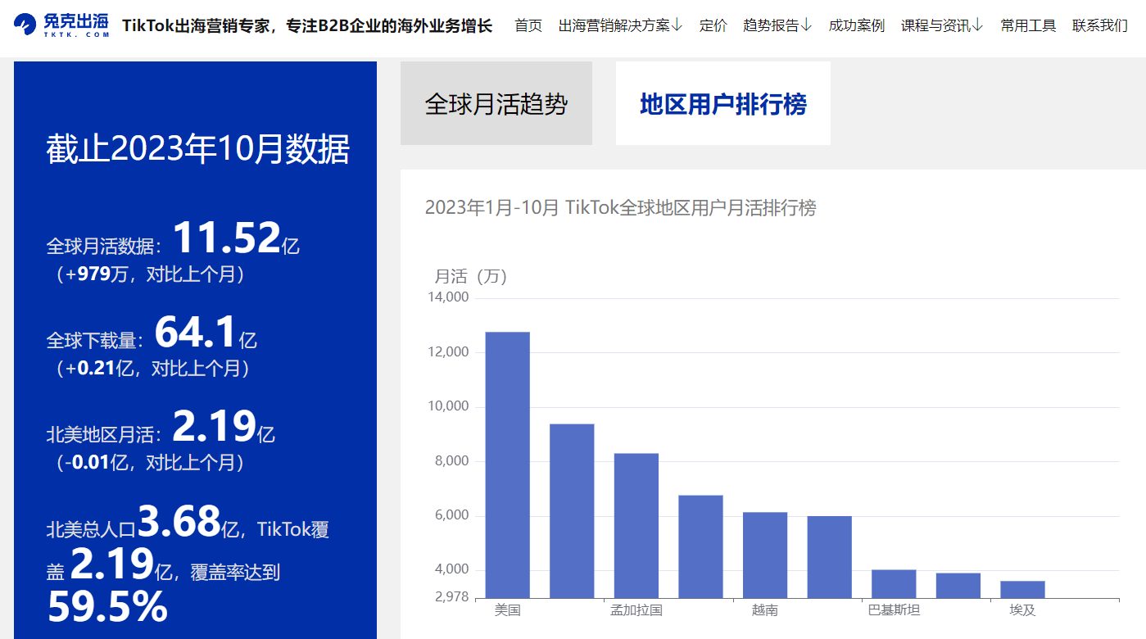Open the 常用工具 navigation link
The height and width of the screenshot is (639, 1146).
point(1027,25)
